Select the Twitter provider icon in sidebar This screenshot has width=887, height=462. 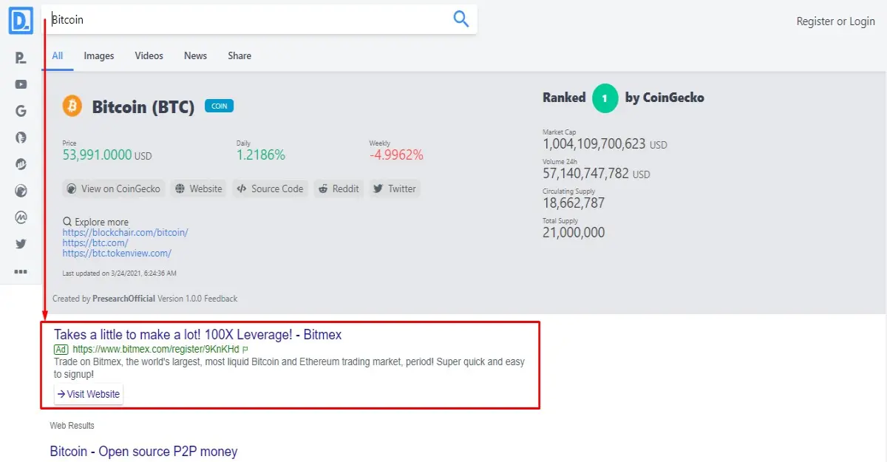tap(21, 244)
